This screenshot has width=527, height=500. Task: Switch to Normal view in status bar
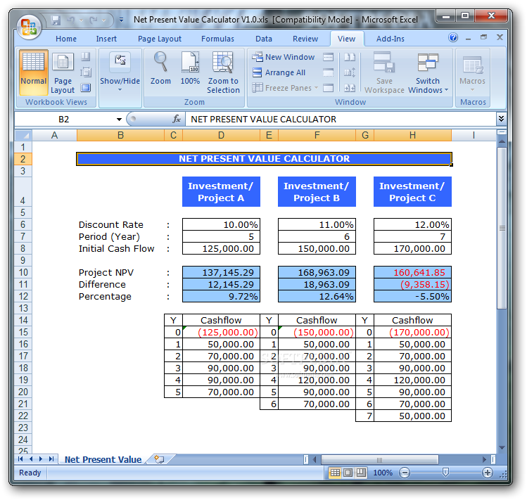pos(335,473)
